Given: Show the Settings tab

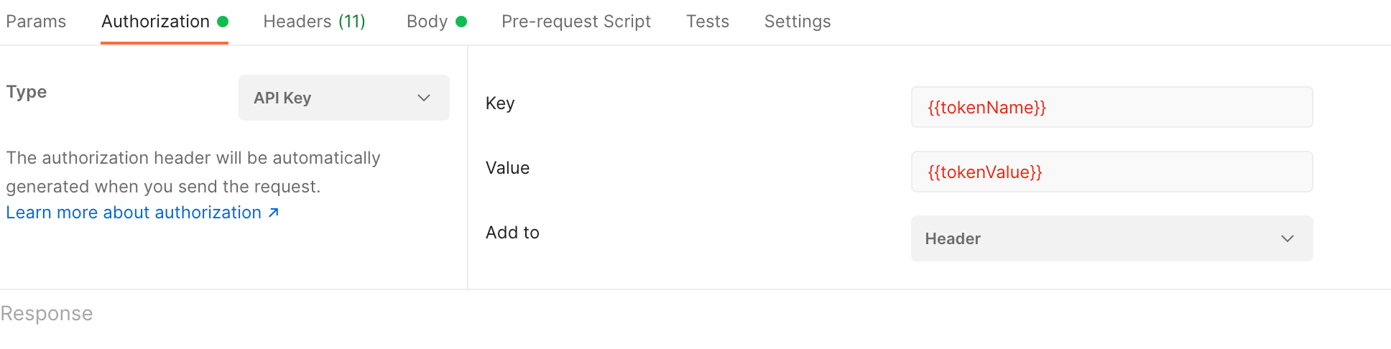Looking at the screenshot, I should pyautogui.click(x=797, y=22).
